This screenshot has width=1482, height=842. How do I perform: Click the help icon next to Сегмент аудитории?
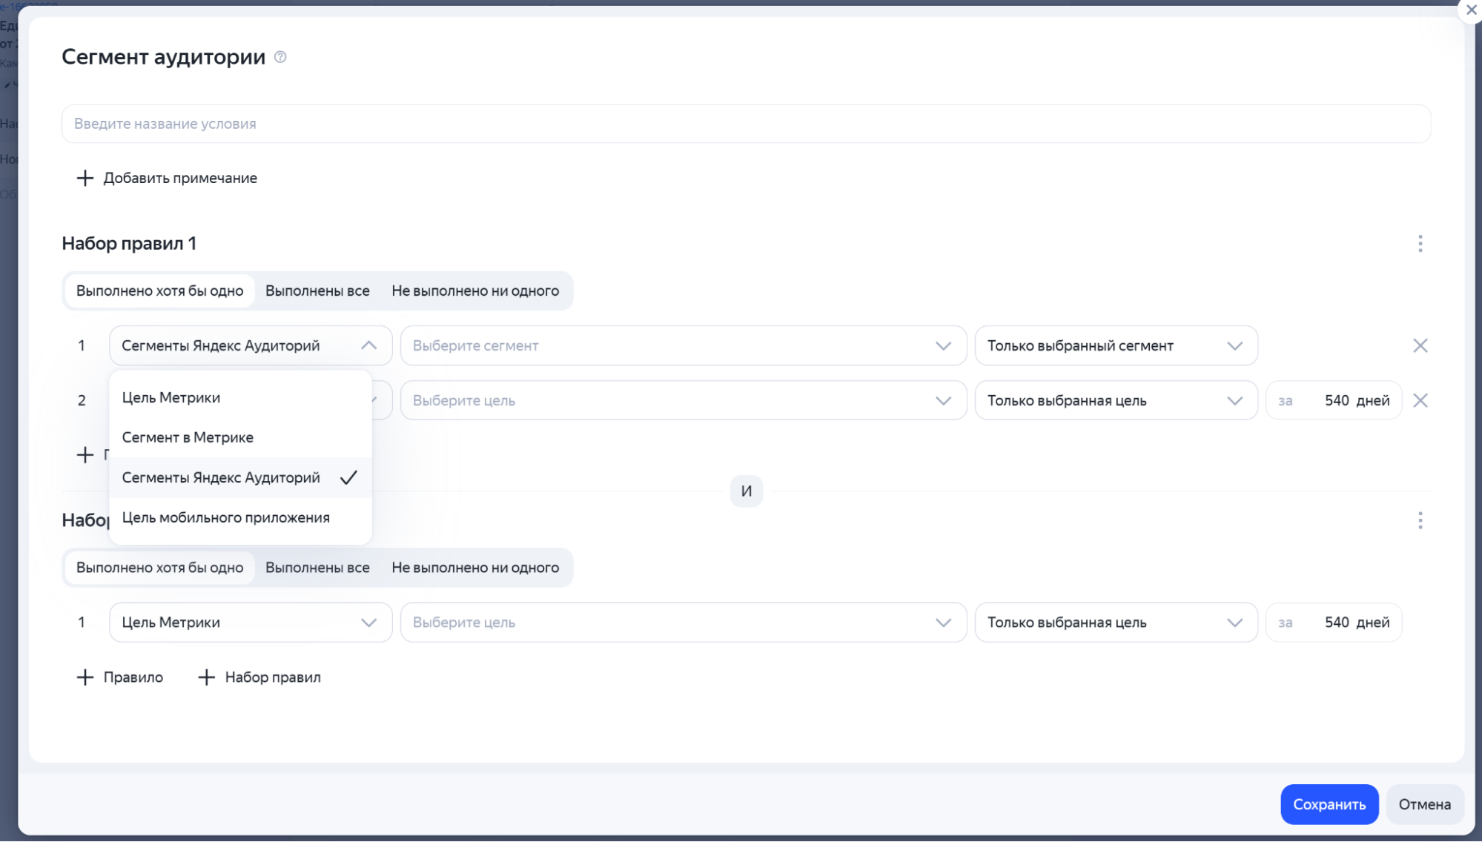pyautogui.click(x=280, y=57)
